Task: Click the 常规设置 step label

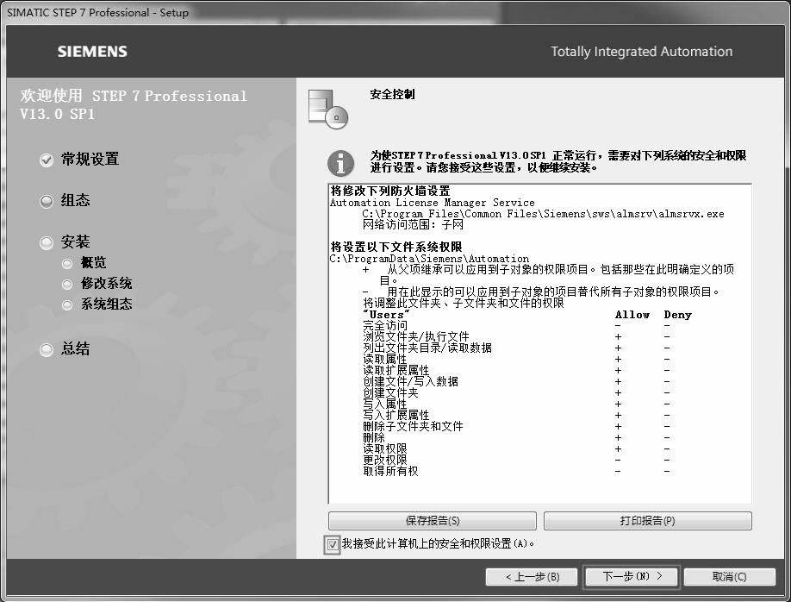Action: coord(90,159)
